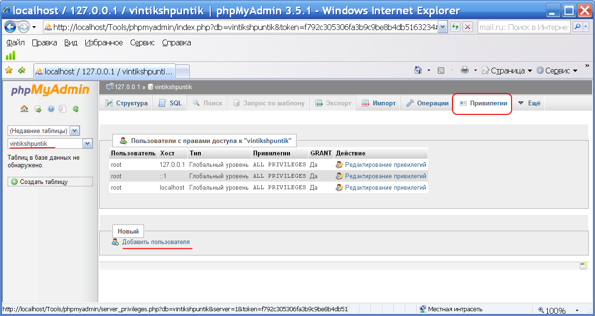
Task: Open the vintikshpuntik database selector dropdown
Action: [50, 143]
